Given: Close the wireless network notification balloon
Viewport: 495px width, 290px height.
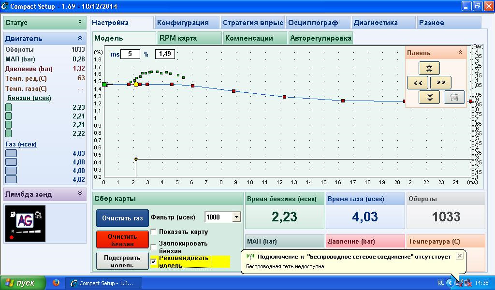Looking at the screenshot, I should pos(460,256).
